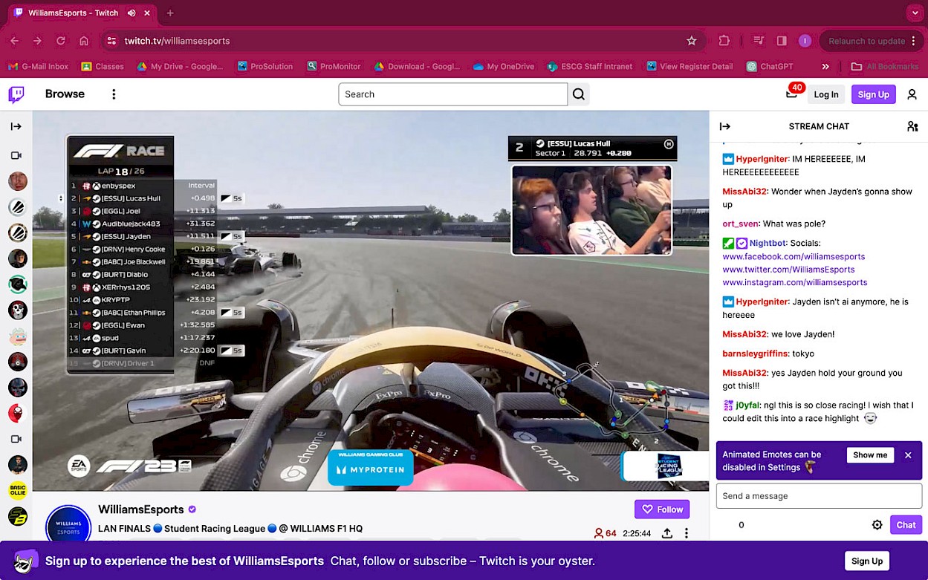
Task: Click the browser home icon
Action: pyautogui.click(x=84, y=41)
